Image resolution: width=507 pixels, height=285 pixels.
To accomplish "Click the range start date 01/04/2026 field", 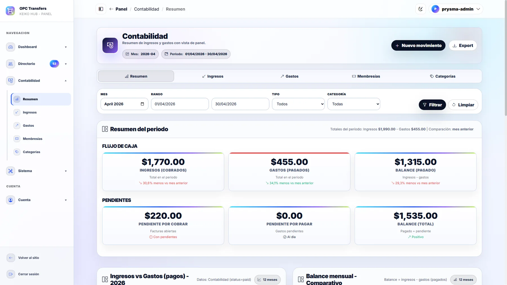I will click(x=180, y=104).
